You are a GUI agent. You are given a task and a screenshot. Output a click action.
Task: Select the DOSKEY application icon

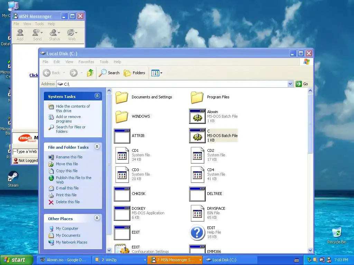(122, 213)
